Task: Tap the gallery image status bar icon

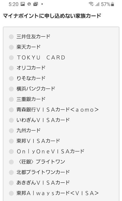Action: (23, 4)
